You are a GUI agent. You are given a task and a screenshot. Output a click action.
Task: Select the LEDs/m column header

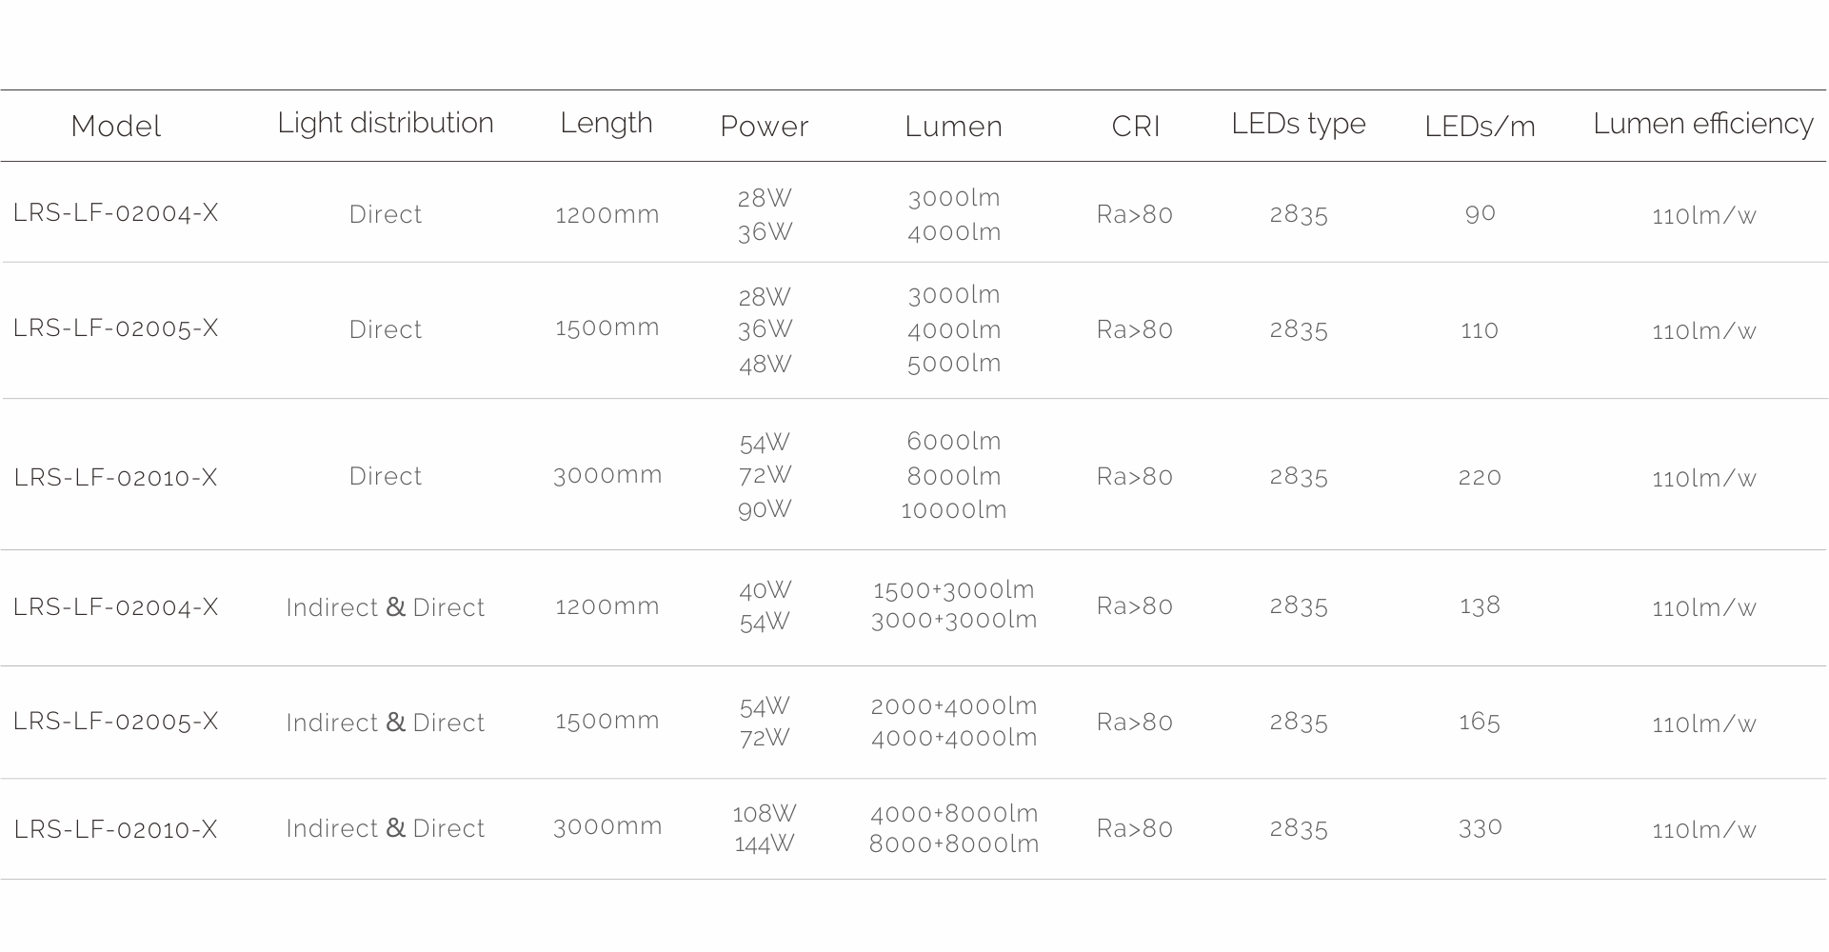click(1480, 126)
